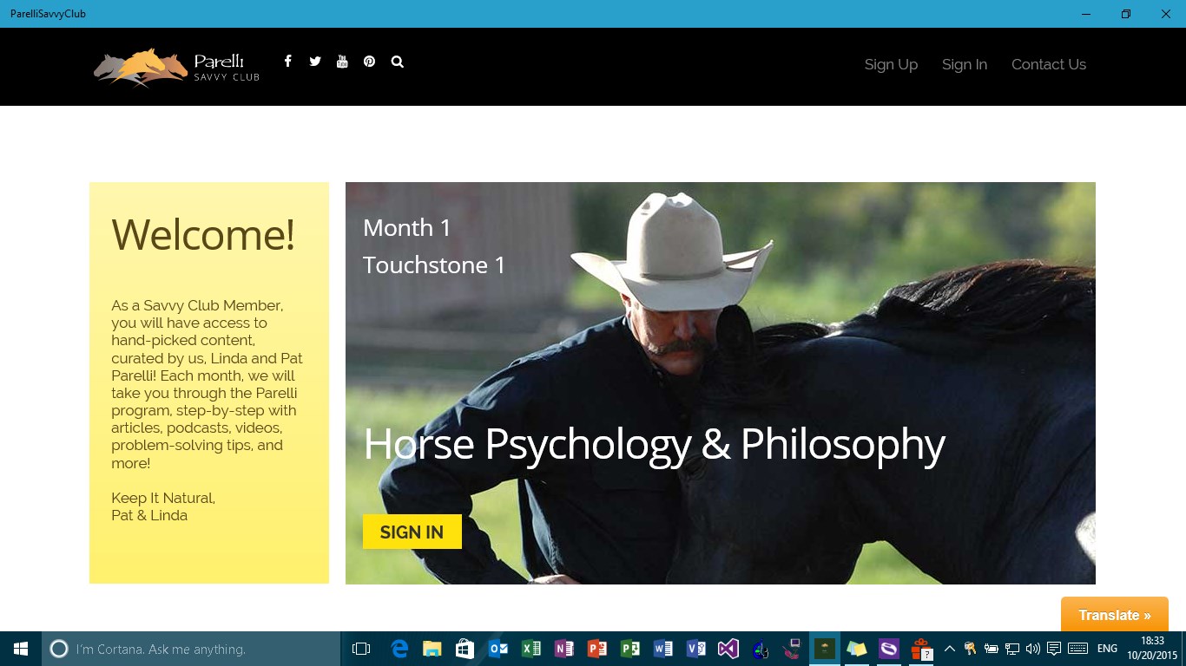
Task: Open Word from the taskbar
Action: (662, 649)
